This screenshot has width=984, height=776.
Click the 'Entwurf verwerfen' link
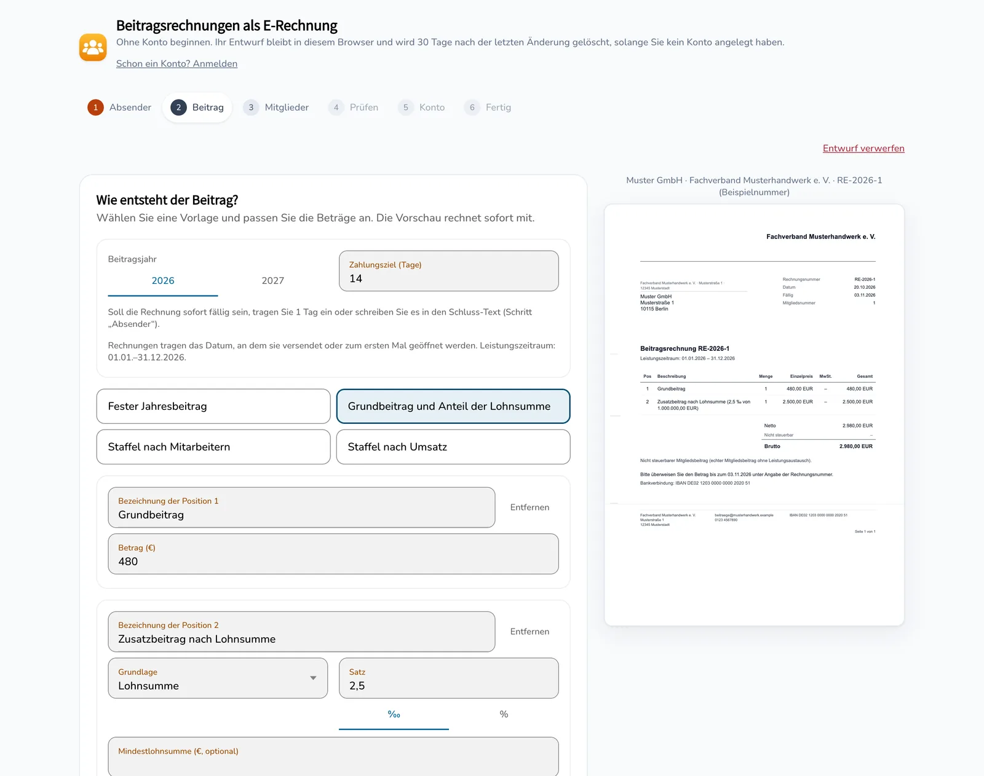pos(863,149)
